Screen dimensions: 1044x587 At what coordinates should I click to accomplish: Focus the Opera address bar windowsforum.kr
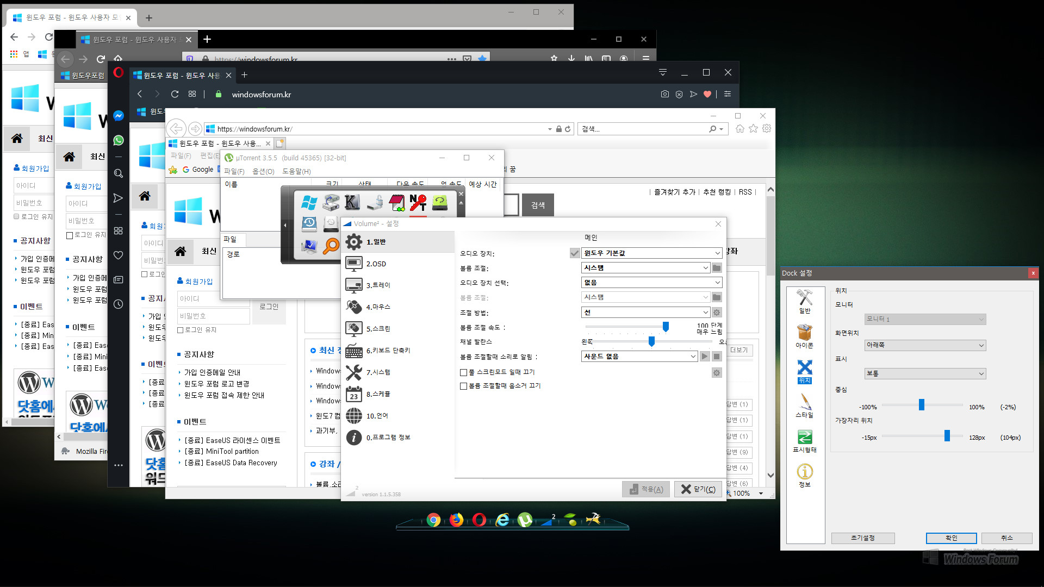(x=262, y=95)
